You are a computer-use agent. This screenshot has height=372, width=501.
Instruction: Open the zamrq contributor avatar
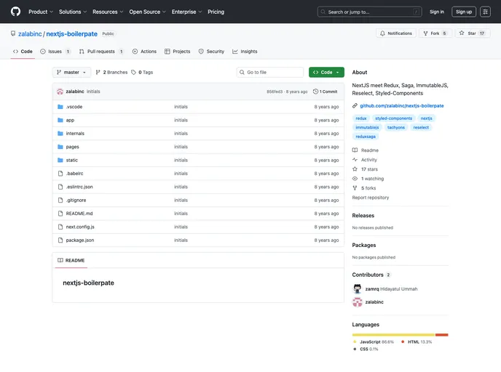pos(358,288)
